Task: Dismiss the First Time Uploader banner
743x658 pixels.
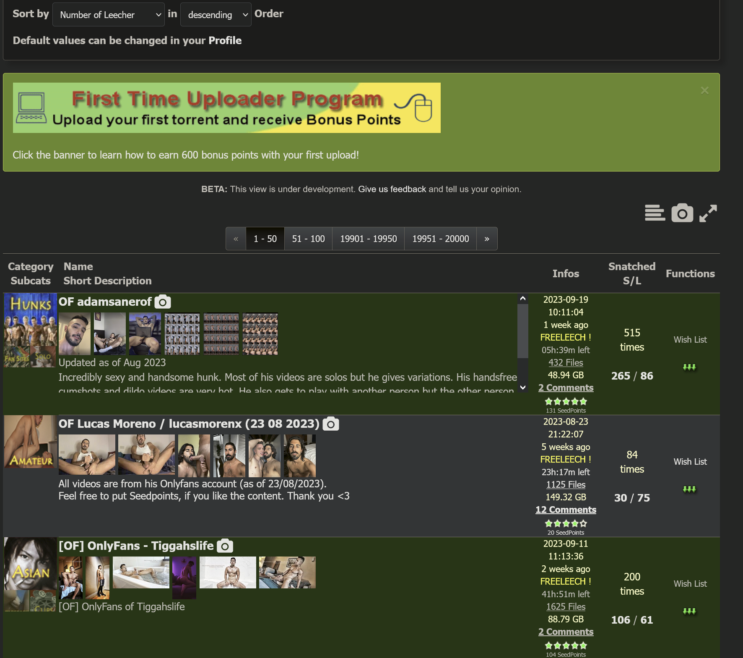Action: 705,90
